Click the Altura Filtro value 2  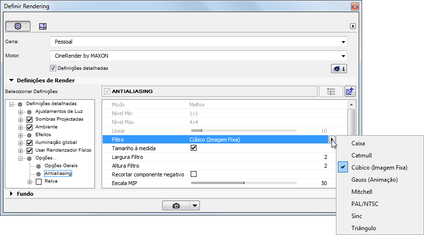(x=326, y=166)
